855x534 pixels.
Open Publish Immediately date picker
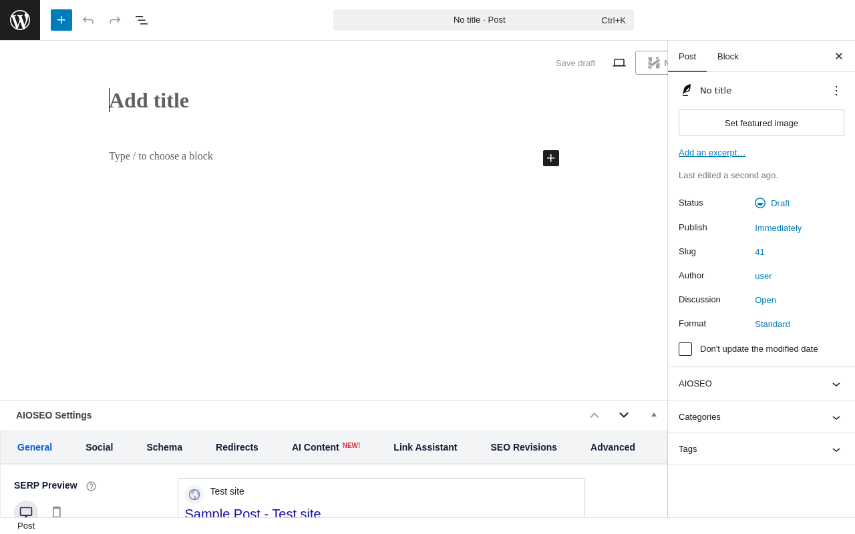tap(778, 228)
